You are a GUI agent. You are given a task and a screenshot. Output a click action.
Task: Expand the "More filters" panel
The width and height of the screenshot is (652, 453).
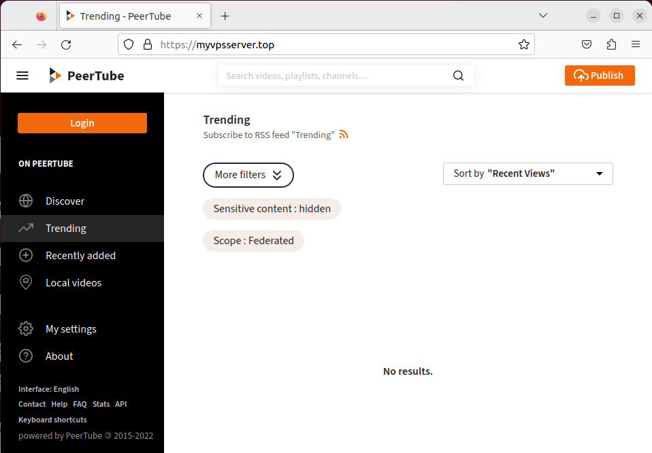248,175
